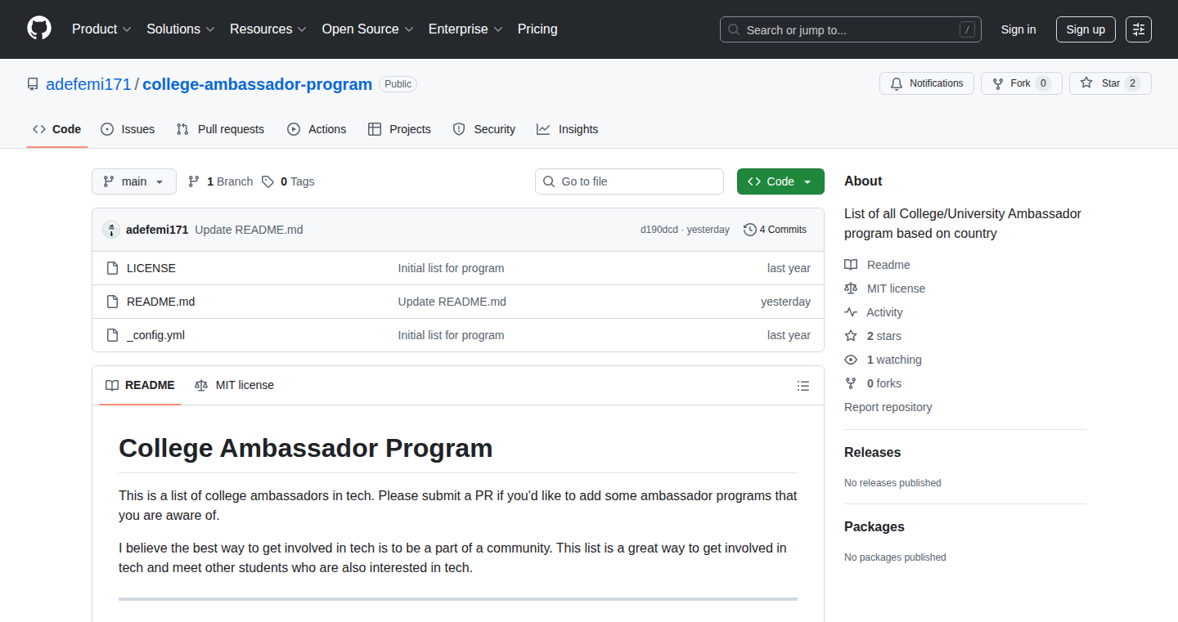Screen dimensions: 1178x622
Task: View the 4 Commits history
Action: [776, 230]
